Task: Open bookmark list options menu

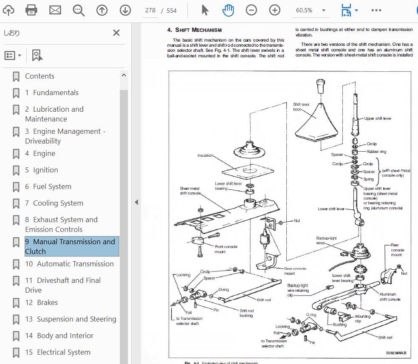Action: [x=12, y=55]
